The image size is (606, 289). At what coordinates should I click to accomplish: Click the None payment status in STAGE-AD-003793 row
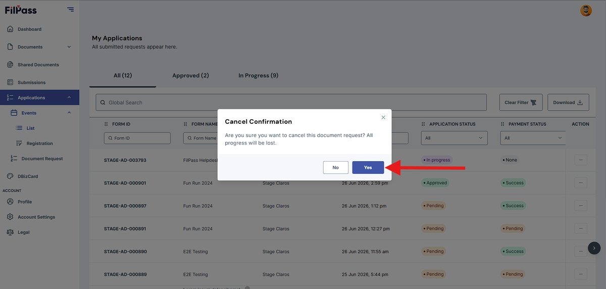[x=510, y=160]
